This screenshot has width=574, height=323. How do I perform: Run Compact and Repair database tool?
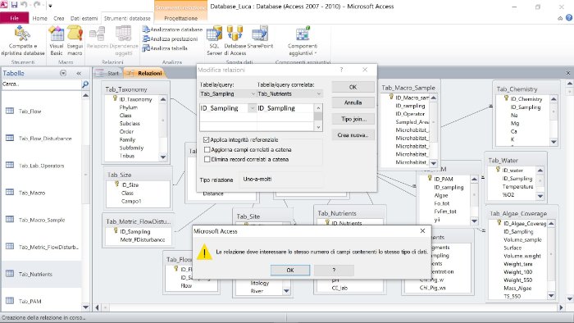tap(23, 41)
